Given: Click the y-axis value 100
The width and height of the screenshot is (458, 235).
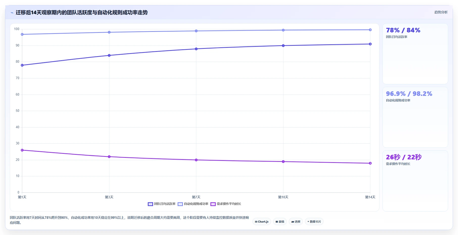Looking at the screenshot, I should click(x=17, y=29).
